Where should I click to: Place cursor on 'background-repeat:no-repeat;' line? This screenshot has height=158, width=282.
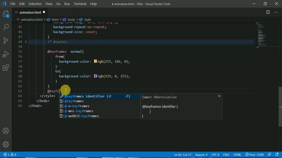(x=80, y=27)
